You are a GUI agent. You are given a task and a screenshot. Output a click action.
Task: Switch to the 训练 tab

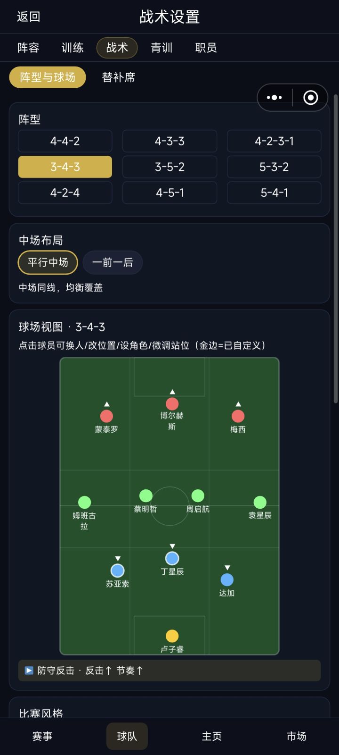coord(73,48)
